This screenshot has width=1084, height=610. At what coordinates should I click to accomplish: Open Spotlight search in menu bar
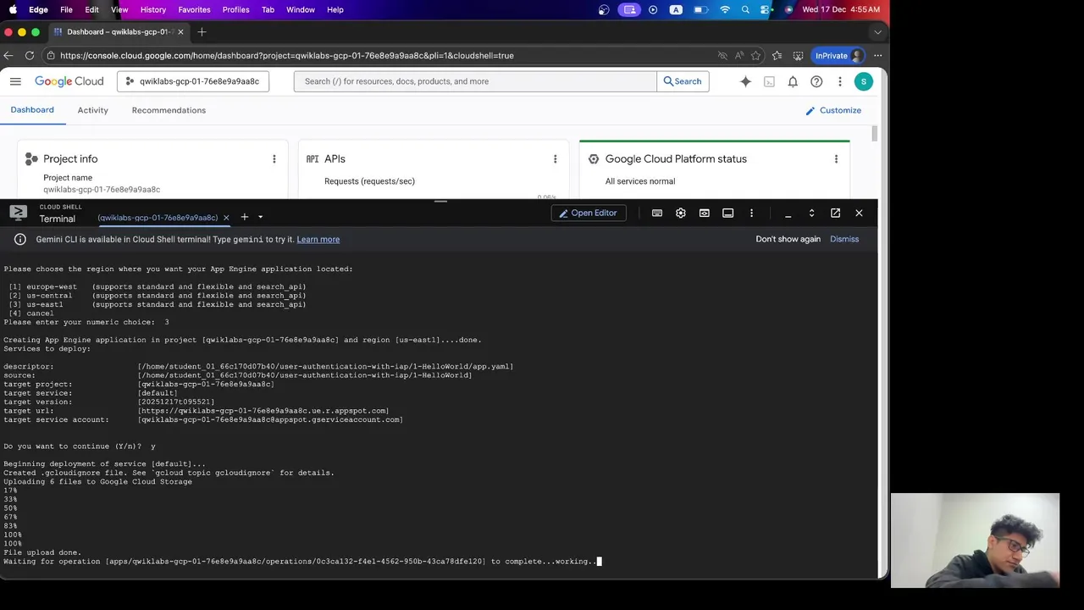pos(745,9)
